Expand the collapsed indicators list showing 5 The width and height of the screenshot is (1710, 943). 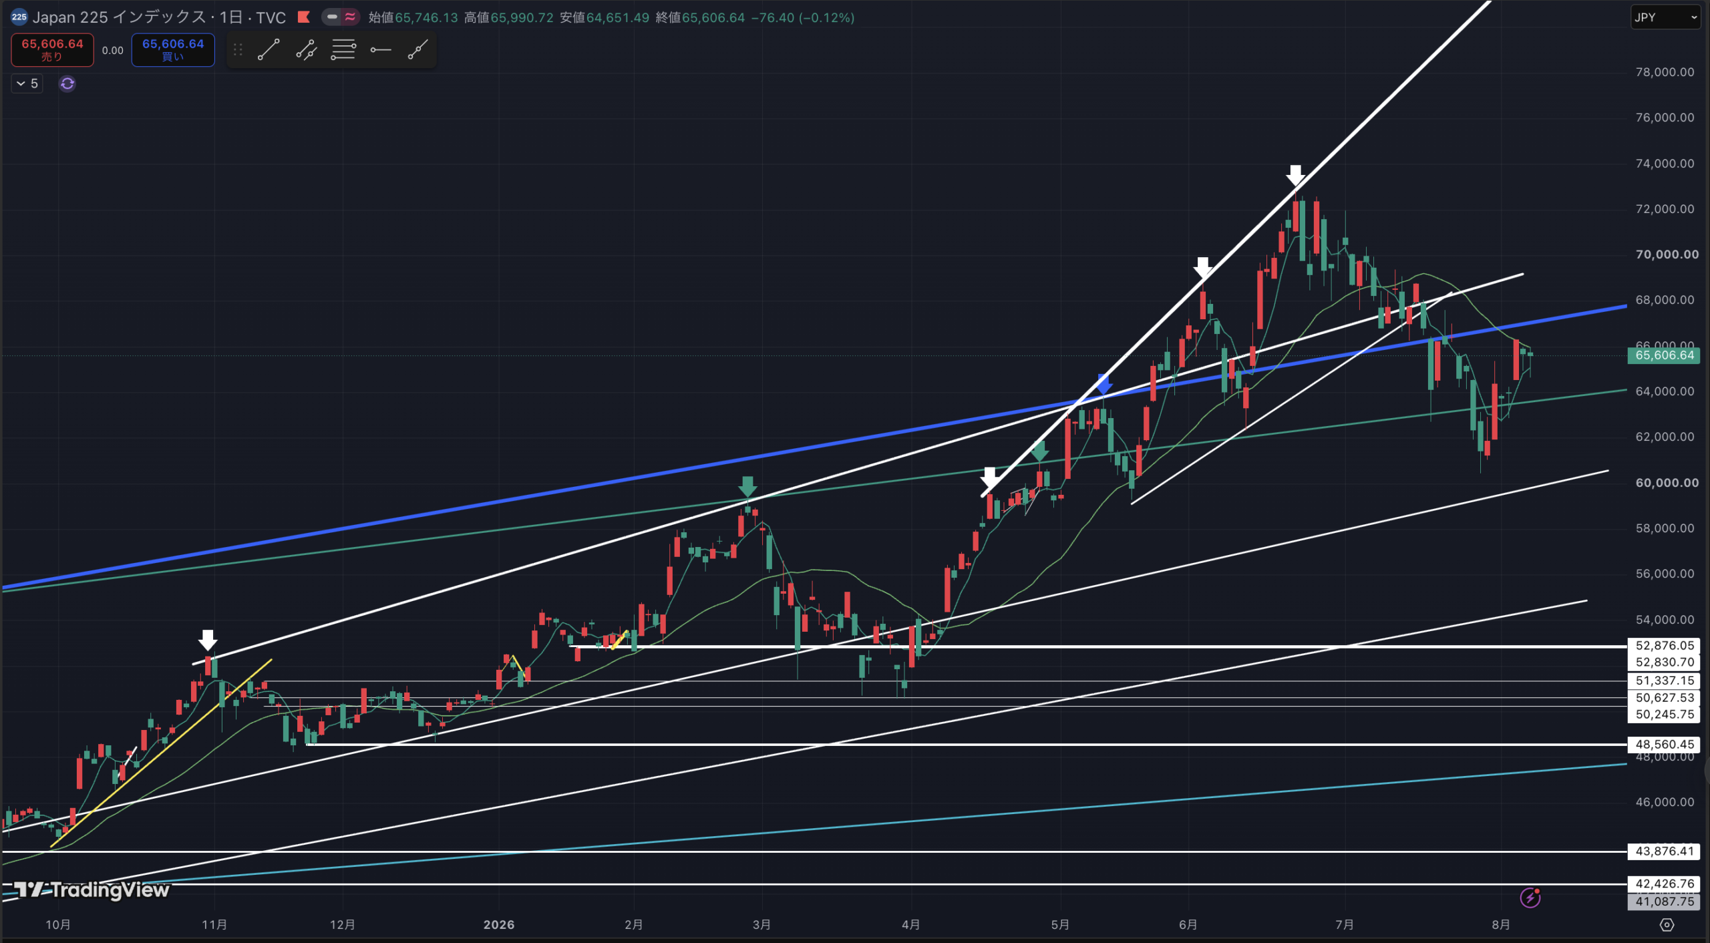point(27,83)
